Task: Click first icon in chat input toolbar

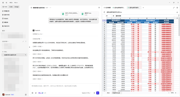Action: pos(33,93)
